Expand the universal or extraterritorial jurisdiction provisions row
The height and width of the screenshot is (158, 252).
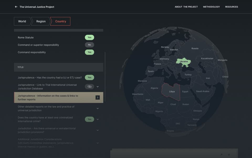(98, 130)
